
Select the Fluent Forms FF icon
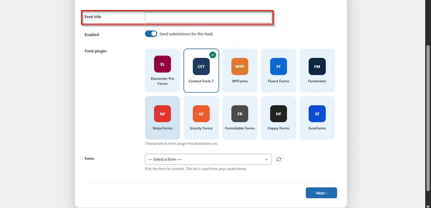coord(279,66)
